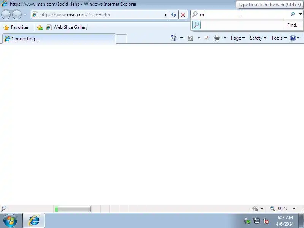Open the Favorites center
304x228 pixels.
point(16,27)
